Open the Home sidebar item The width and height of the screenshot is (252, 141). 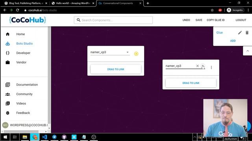pyautogui.click(x=20, y=34)
